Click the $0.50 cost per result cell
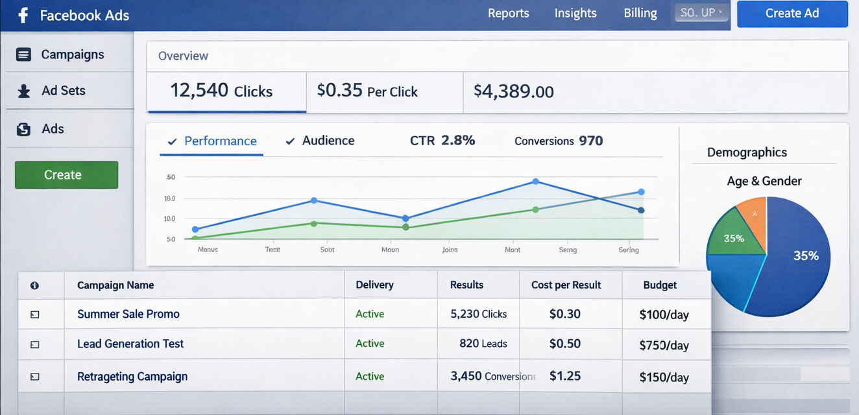859x415 pixels. (565, 344)
